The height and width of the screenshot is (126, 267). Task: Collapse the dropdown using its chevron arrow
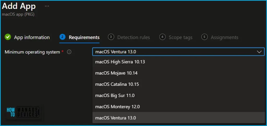[259, 52]
